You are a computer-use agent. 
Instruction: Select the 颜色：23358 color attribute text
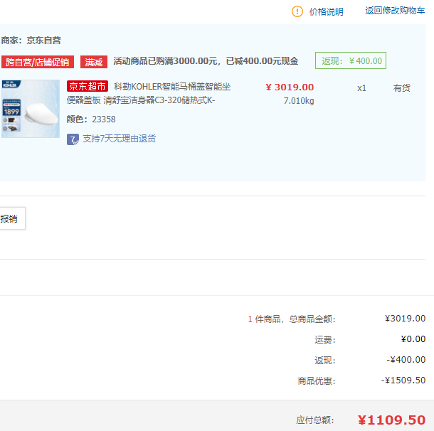pyautogui.click(x=91, y=119)
